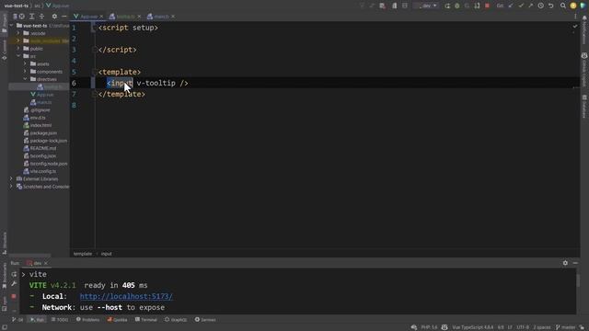This screenshot has width=589, height=331.
Task: Close the dev run tab
Action: coord(46,263)
